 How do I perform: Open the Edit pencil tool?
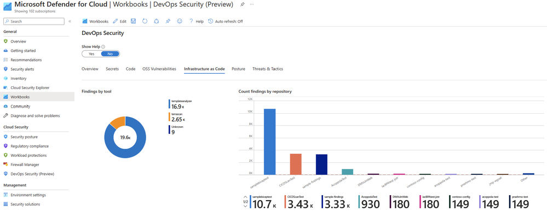(x=119, y=21)
